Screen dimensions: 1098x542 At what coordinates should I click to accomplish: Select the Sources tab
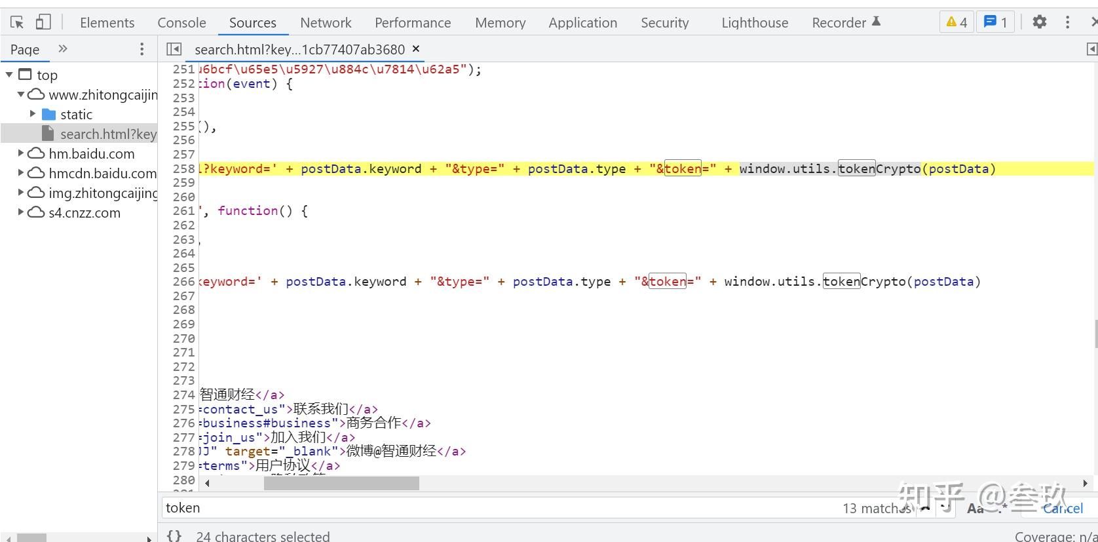(252, 22)
